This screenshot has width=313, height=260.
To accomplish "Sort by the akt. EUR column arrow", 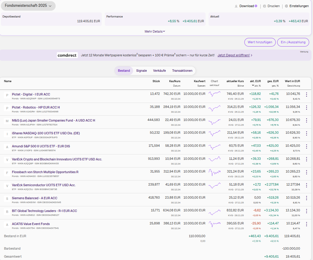I will coord(253,85).
